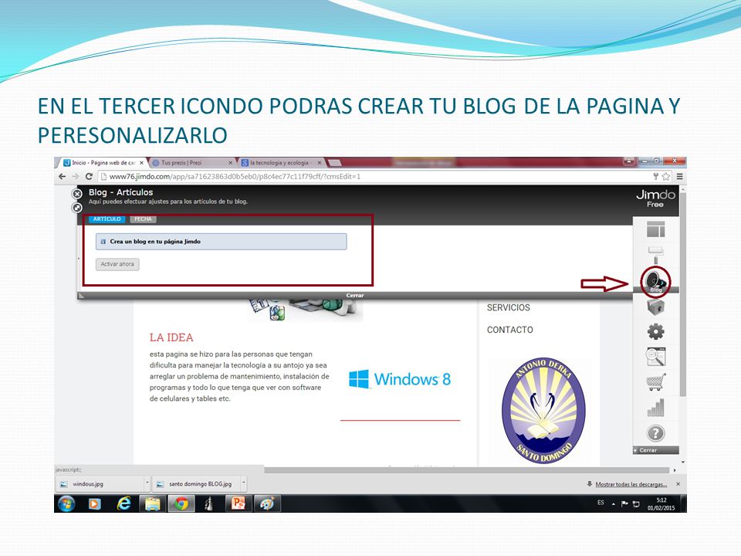Launch Internet Explorer from the taskbar
The image size is (741, 556).
point(123,504)
